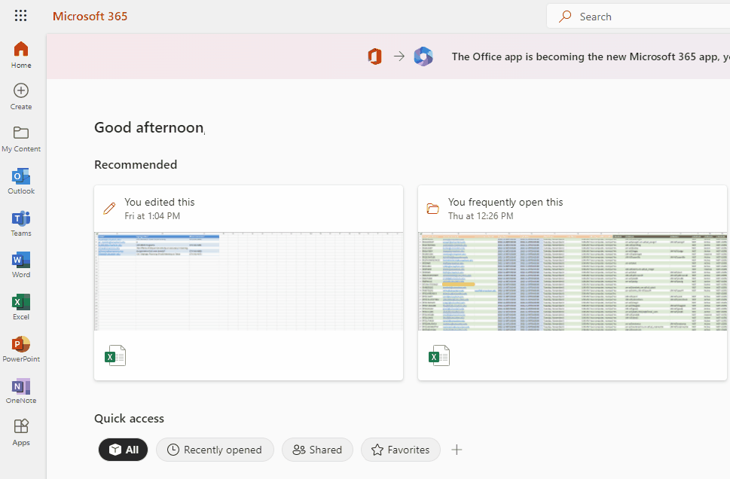
Task: Select the Shared filter
Action: click(317, 450)
